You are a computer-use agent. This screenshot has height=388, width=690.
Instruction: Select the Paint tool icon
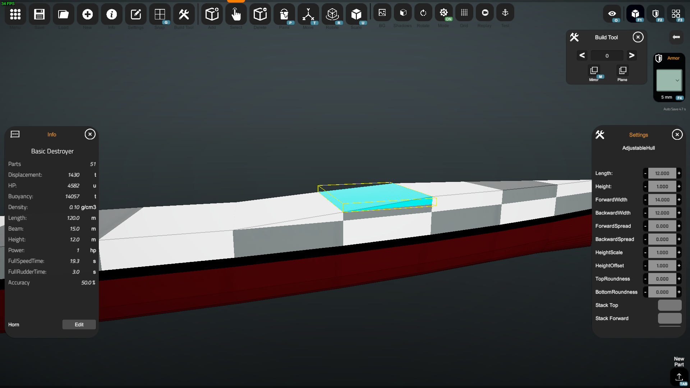284,14
